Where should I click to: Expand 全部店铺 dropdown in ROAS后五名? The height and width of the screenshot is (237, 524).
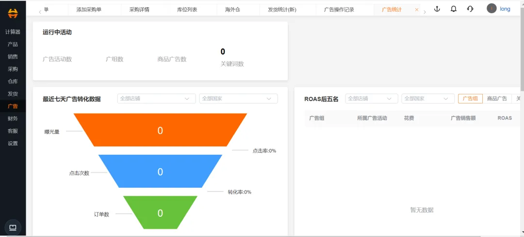click(372, 99)
